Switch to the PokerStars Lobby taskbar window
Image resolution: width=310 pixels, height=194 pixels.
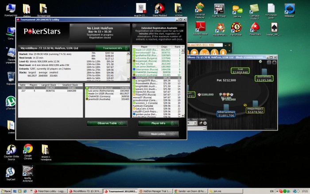pos(50,191)
